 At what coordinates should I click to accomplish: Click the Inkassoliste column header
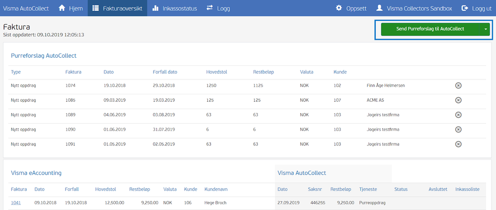tap(467, 189)
